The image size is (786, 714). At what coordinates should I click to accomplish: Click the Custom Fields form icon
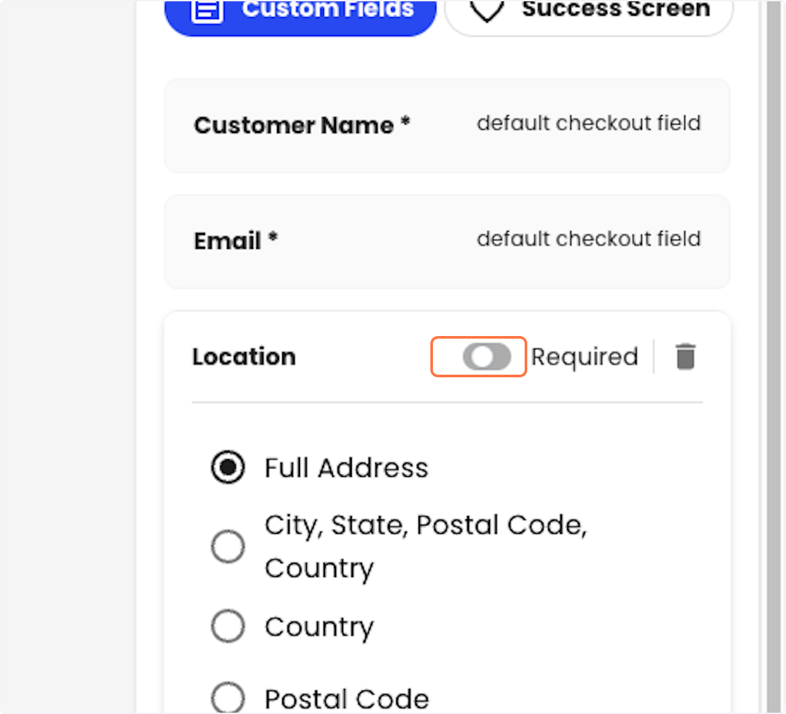[x=207, y=10]
